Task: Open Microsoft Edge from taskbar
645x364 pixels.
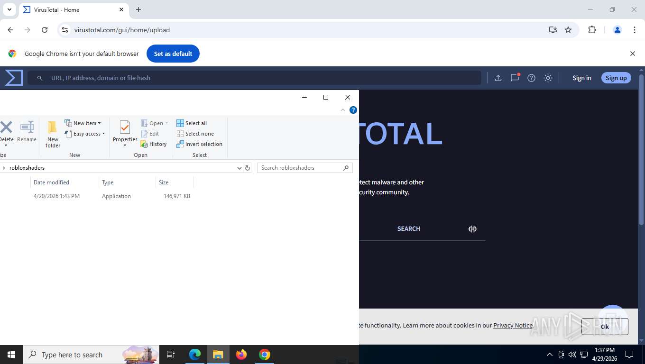Action: [x=194, y=355]
